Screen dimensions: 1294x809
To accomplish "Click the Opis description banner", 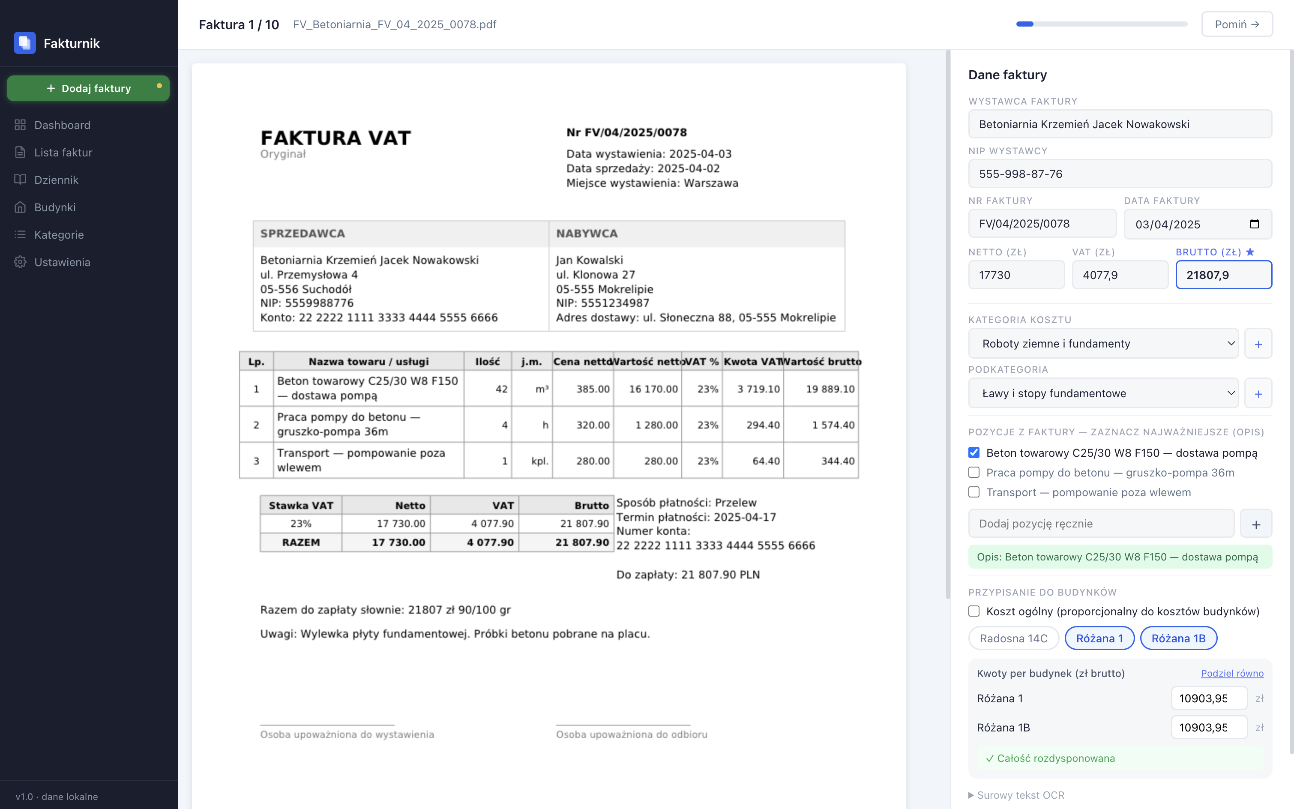I will [x=1120, y=557].
